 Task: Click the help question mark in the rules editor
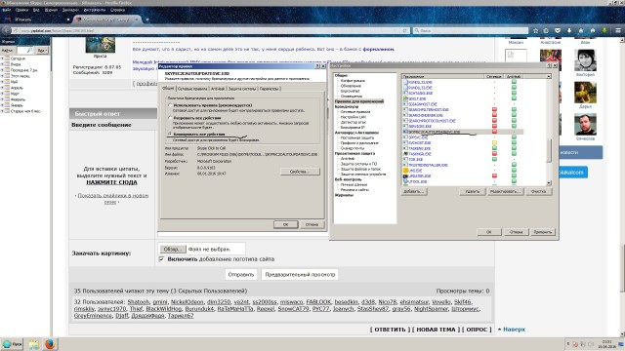pos(317,66)
